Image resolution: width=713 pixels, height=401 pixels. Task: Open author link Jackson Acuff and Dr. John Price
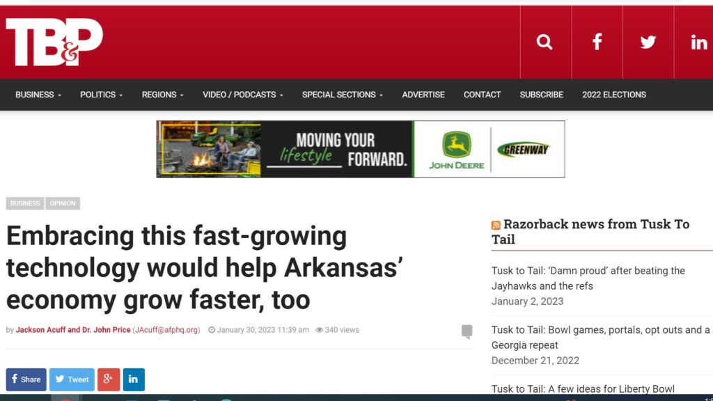click(73, 329)
